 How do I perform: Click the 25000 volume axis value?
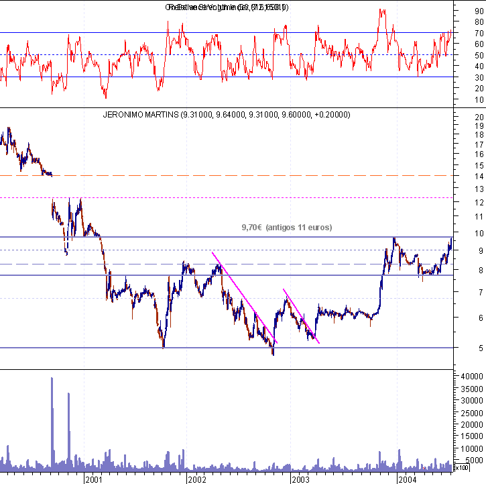pos(472,413)
